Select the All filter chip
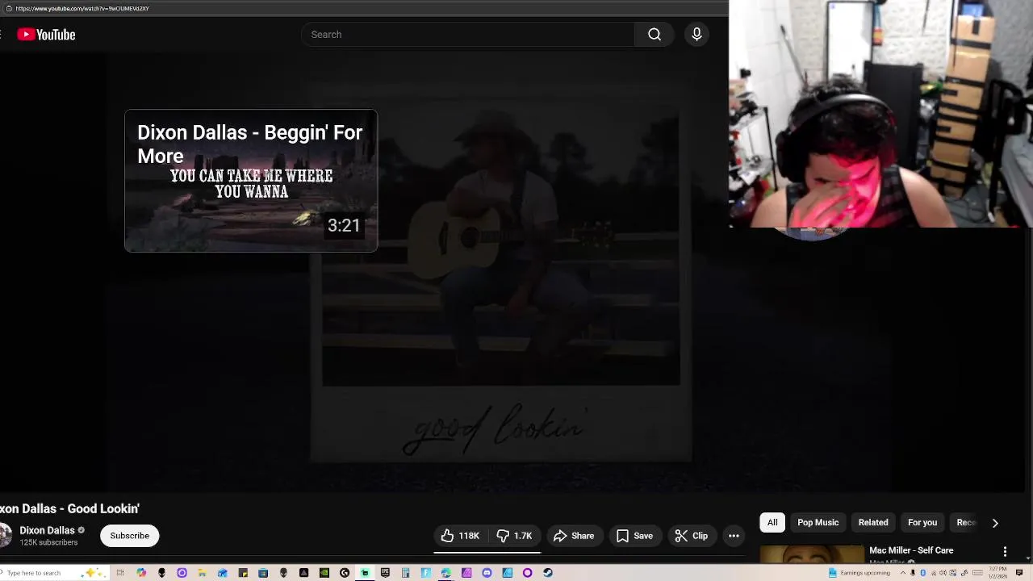Viewport: 1033px width, 581px height. click(772, 522)
